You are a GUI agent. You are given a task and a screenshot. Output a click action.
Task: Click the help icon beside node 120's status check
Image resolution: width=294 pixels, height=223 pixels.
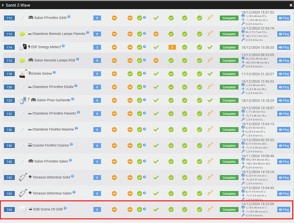click(x=145, y=87)
